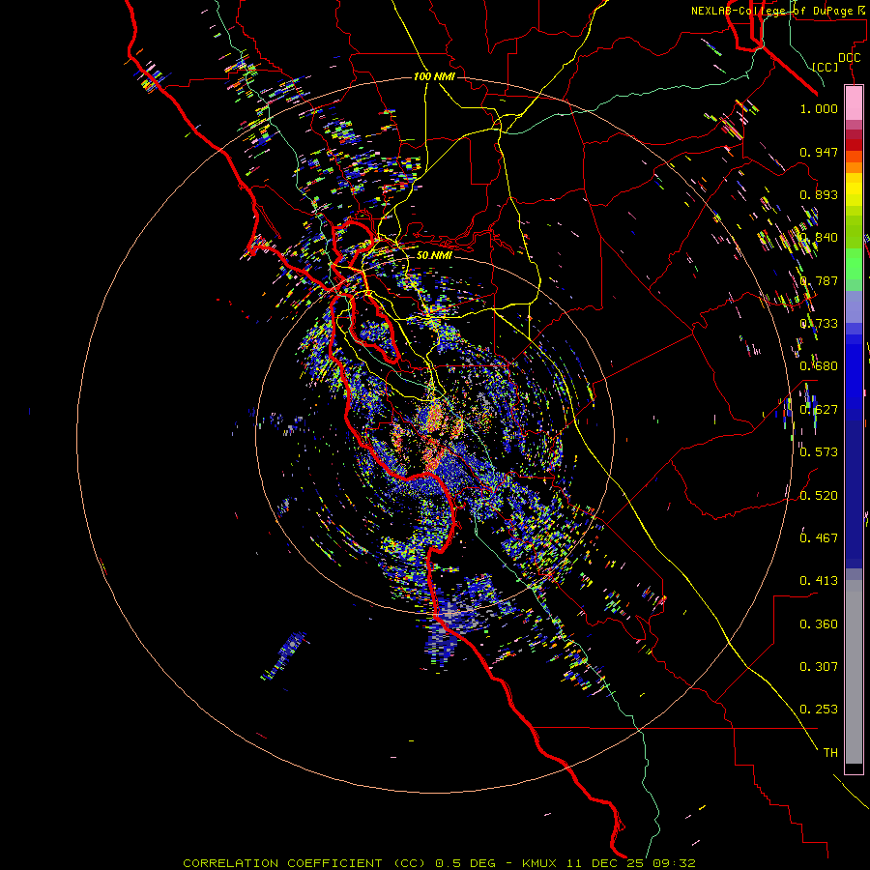
Task: Click the KMUX station identifier in the caption
Action: pos(541,863)
